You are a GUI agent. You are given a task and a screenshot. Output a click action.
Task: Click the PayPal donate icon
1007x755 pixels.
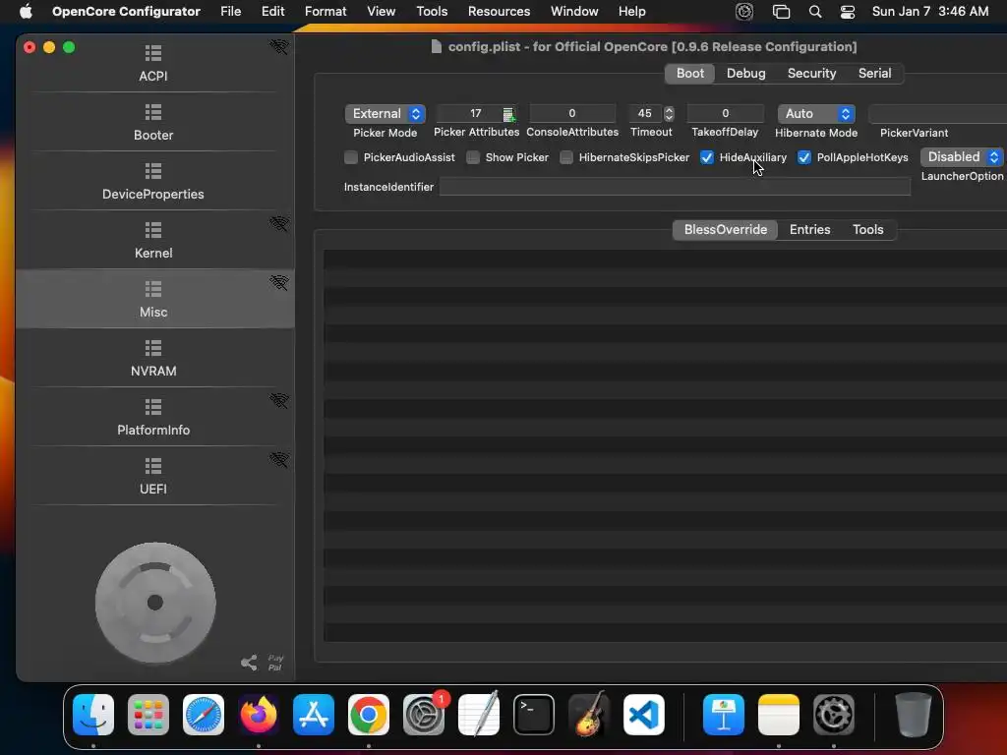pyautogui.click(x=275, y=663)
